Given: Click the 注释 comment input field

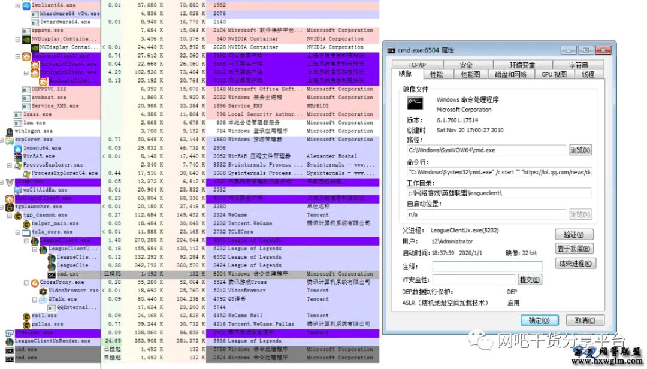Looking at the screenshot, I should click(x=487, y=267).
